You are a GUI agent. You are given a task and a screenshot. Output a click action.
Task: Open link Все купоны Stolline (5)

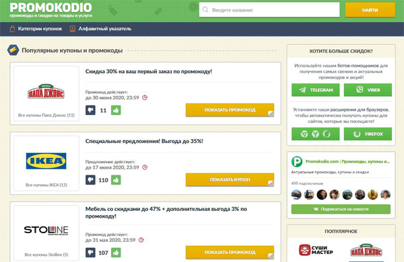click(x=46, y=255)
